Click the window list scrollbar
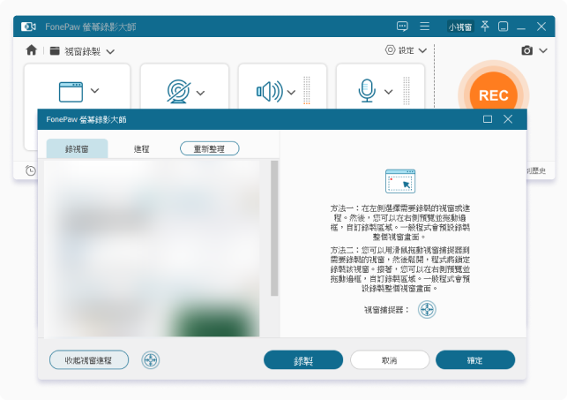Viewport: 567px width, 400px height. pos(274,229)
